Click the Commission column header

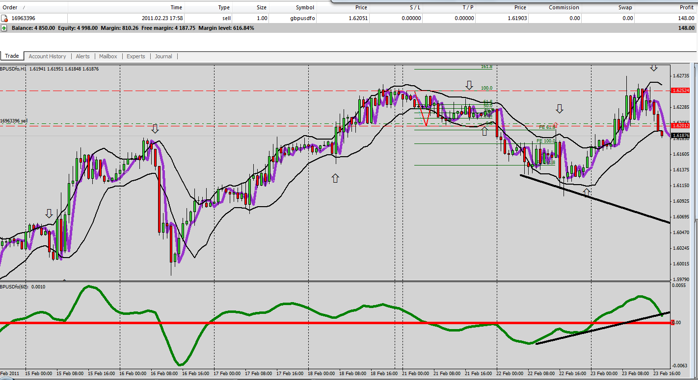[564, 7]
